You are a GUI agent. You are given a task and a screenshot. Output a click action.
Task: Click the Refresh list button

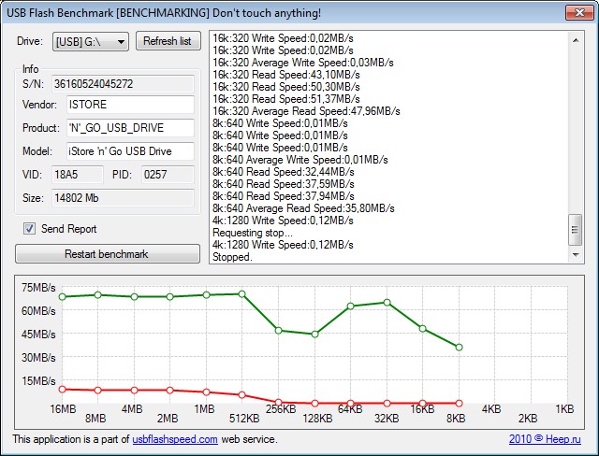pyautogui.click(x=168, y=41)
